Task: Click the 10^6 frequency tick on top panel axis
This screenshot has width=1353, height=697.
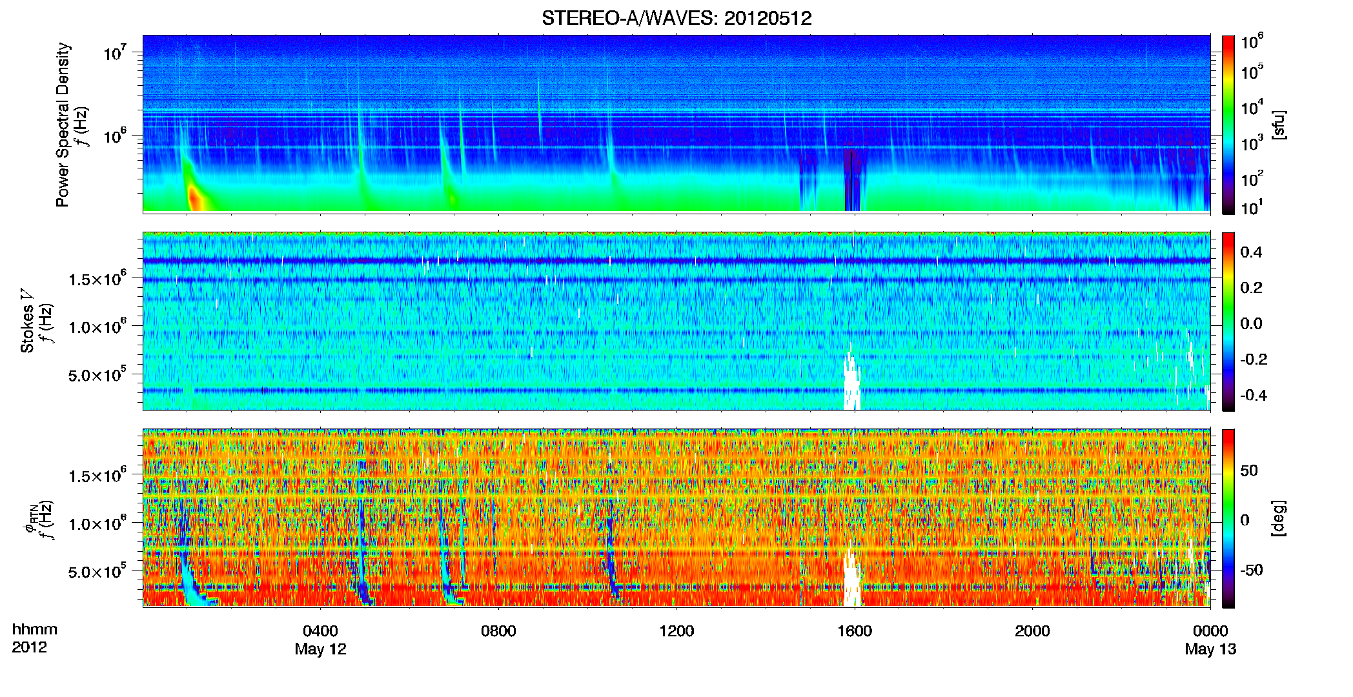Action: click(115, 136)
